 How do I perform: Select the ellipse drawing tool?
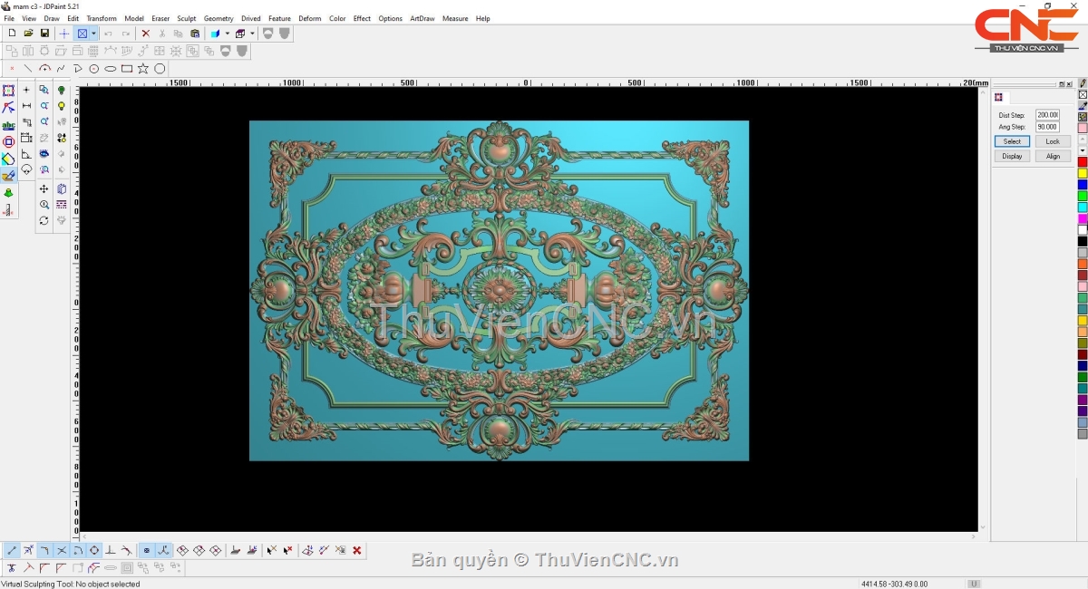point(111,69)
